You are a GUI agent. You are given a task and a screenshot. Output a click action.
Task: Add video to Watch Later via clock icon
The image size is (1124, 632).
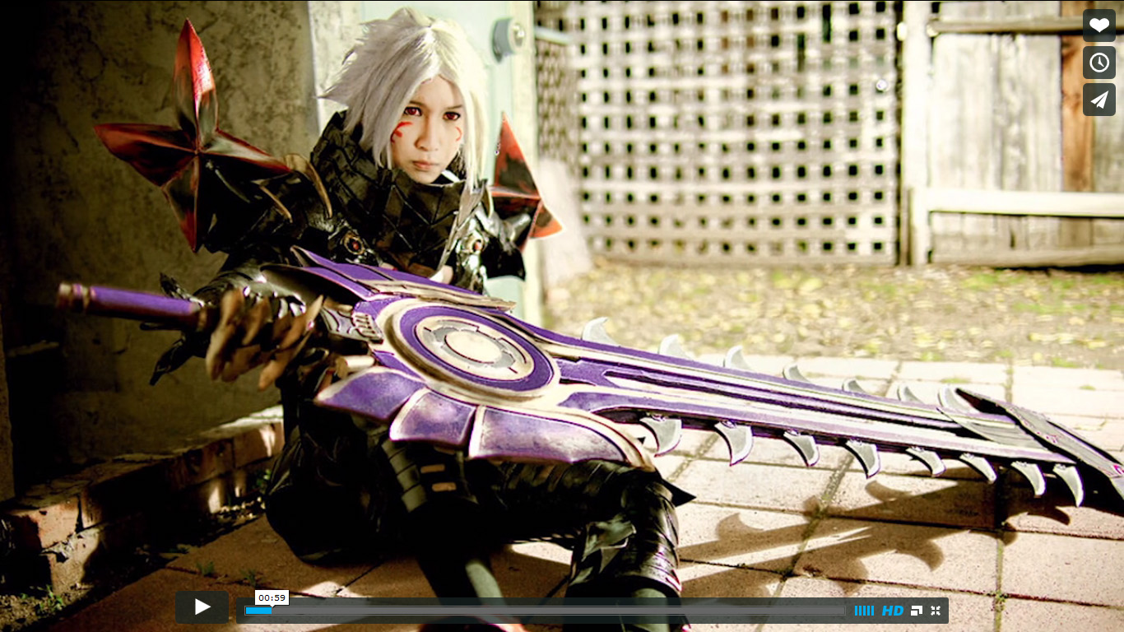(x=1099, y=63)
